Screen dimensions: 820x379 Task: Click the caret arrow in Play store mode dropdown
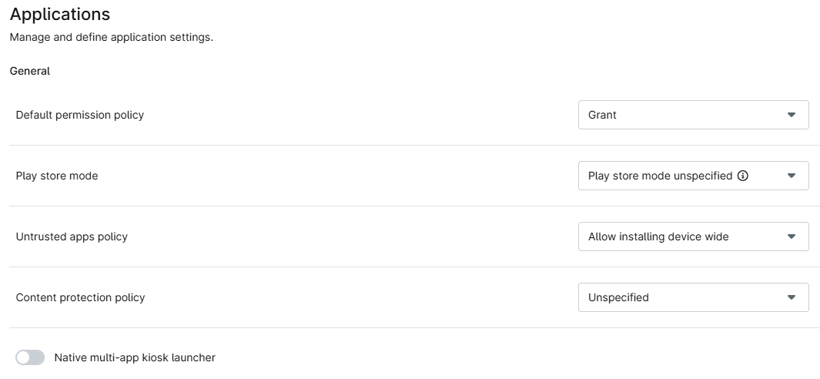click(x=791, y=176)
